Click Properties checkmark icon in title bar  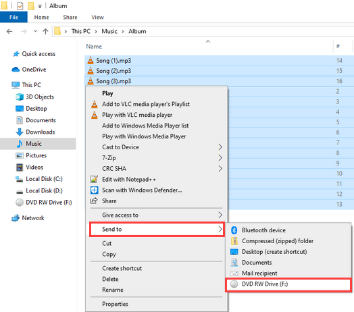(20, 5)
